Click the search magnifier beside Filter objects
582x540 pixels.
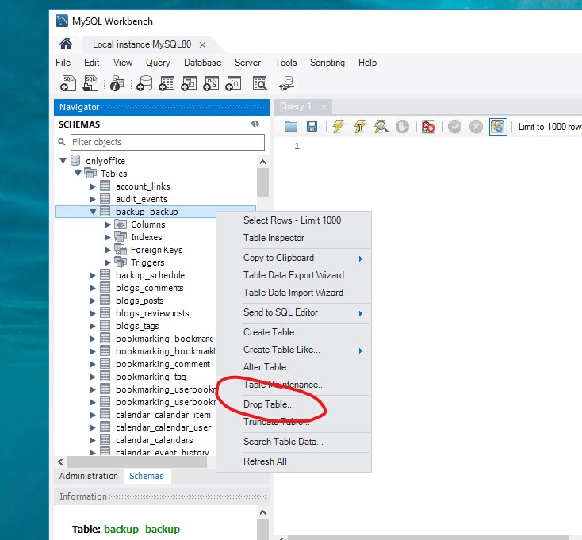(x=62, y=142)
